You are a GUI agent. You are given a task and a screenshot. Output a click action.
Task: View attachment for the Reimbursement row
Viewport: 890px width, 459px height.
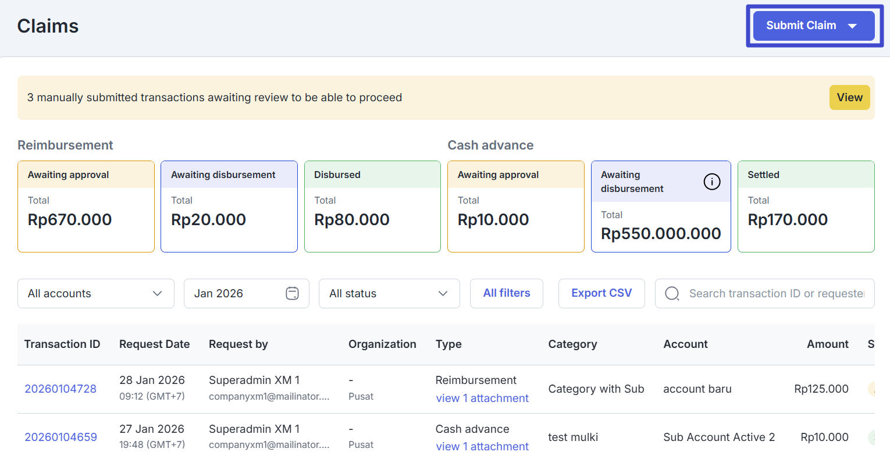482,398
